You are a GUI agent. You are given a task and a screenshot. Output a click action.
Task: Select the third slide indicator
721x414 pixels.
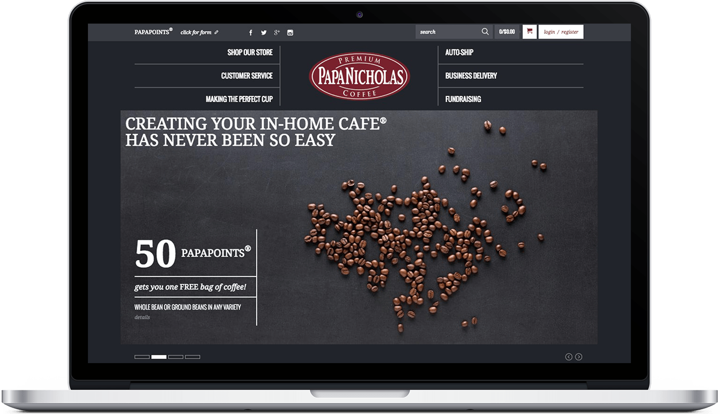[176, 357]
